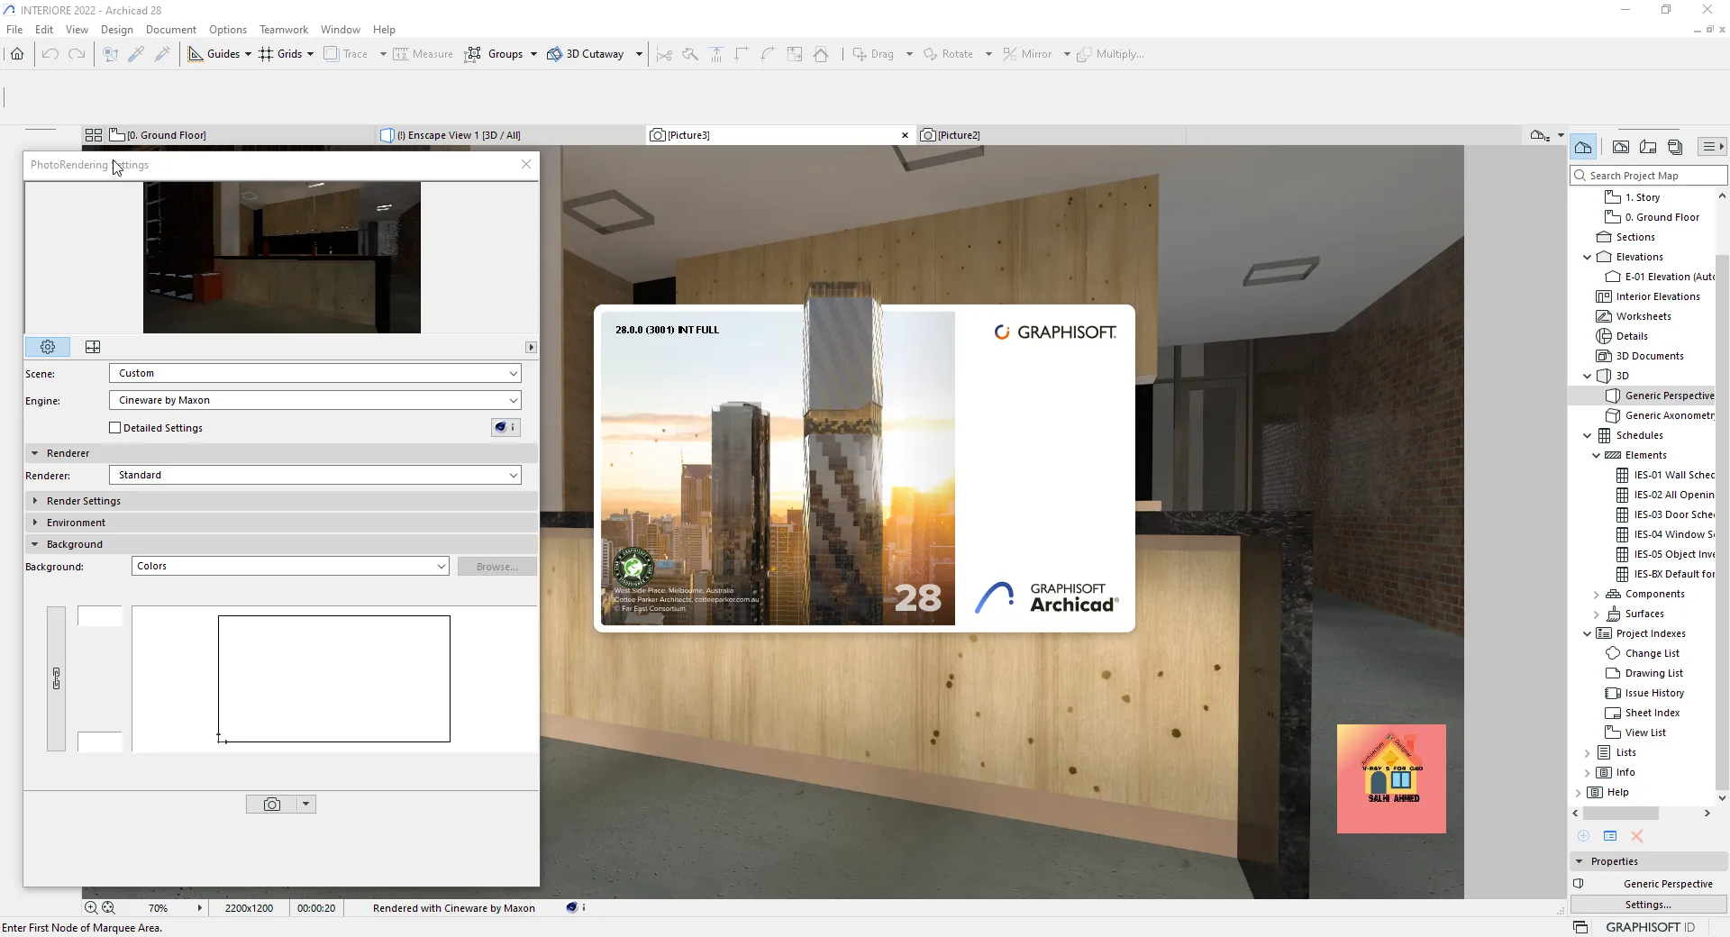Click the lower background color swatch
Screen dimensions: 1730x937
[x=100, y=741]
